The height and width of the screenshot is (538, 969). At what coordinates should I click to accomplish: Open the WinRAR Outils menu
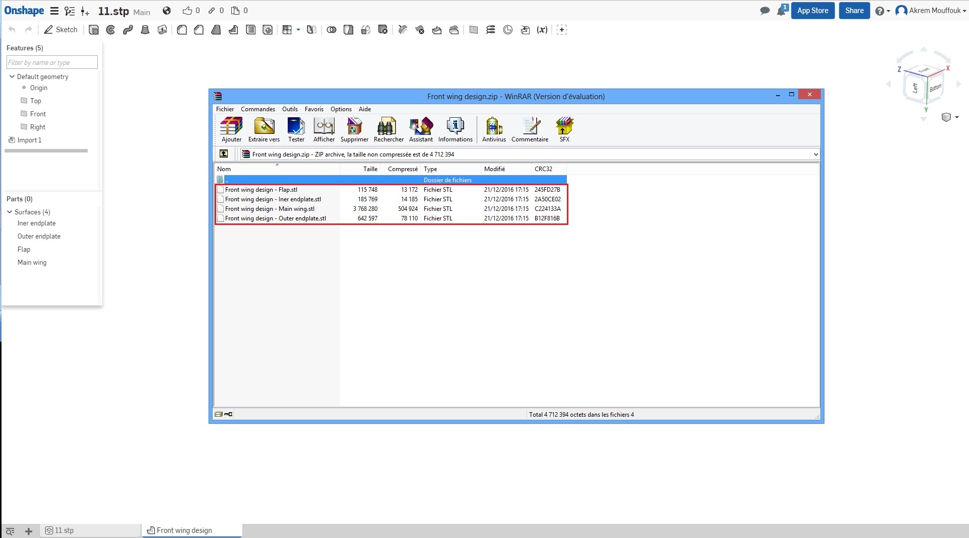point(290,109)
